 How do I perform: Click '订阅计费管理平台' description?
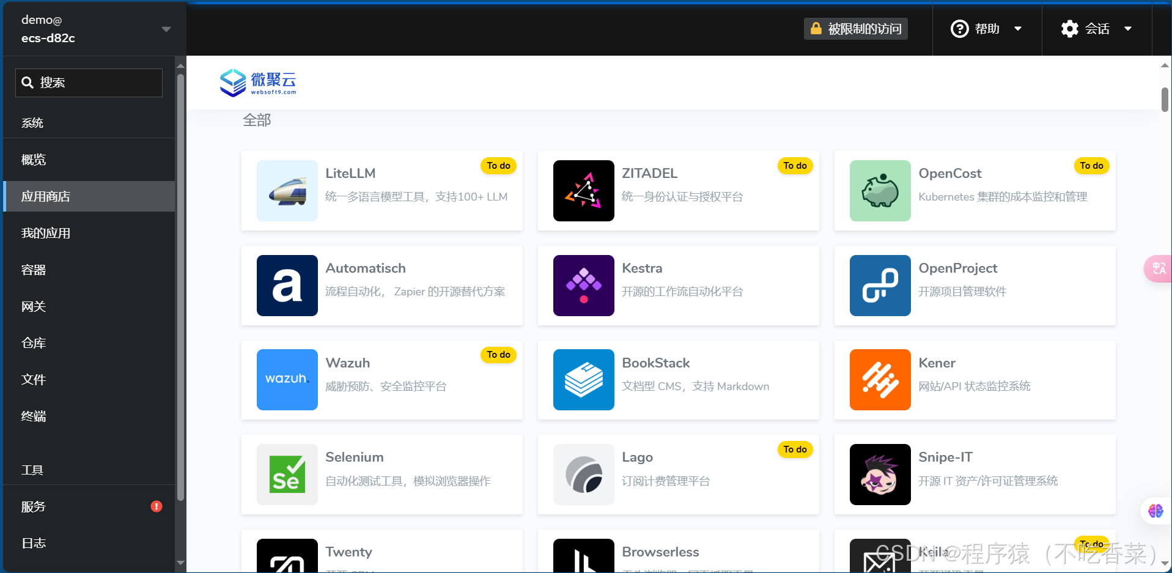(666, 481)
